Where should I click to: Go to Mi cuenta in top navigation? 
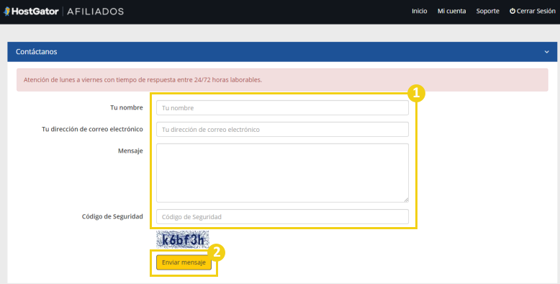(x=451, y=11)
